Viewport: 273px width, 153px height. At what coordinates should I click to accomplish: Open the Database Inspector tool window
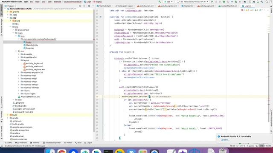(52, 143)
